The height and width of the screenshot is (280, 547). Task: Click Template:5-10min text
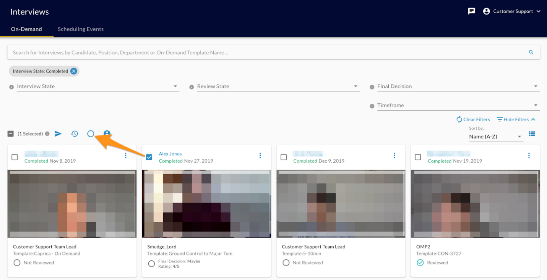[302, 254]
